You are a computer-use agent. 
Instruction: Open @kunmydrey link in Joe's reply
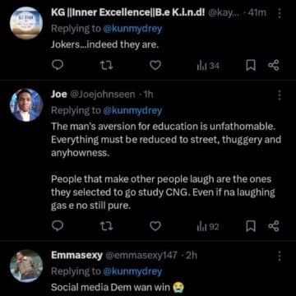pyautogui.click(x=132, y=110)
